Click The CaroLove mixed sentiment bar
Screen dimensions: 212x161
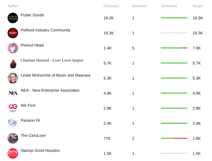(174, 138)
